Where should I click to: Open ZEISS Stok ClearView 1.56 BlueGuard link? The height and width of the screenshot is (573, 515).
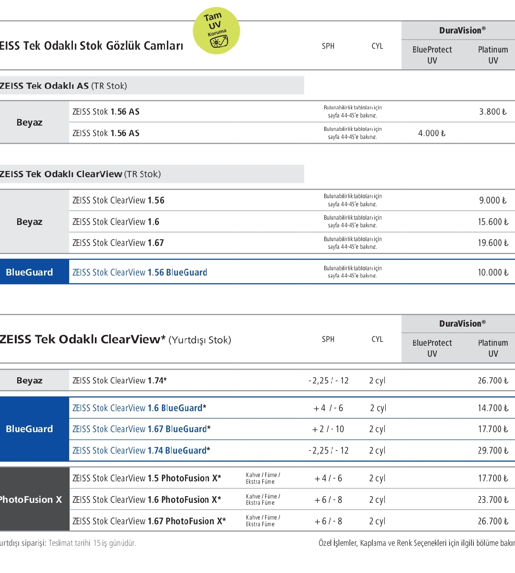click(140, 273)
